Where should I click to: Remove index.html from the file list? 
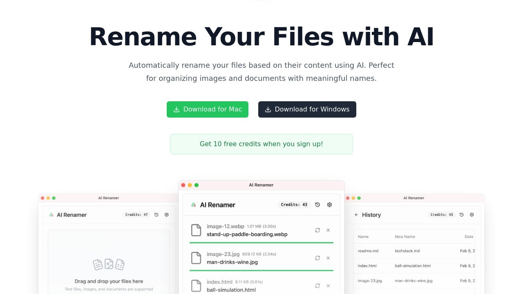coord(328,286)
